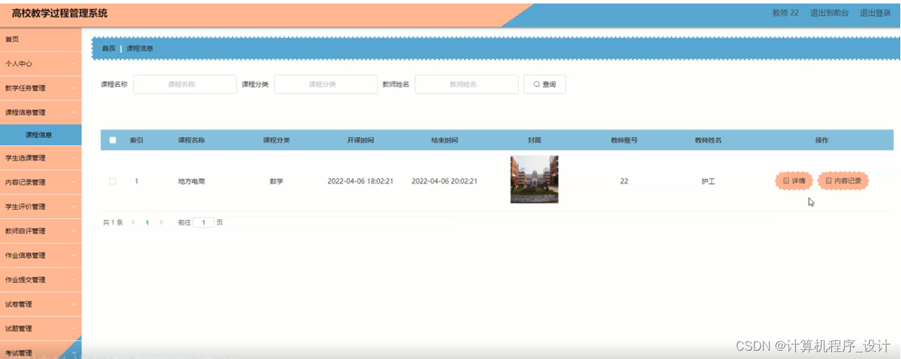Tick the select-all checkbox in the table header
The image size is (901, 359).
coord(113,140)
